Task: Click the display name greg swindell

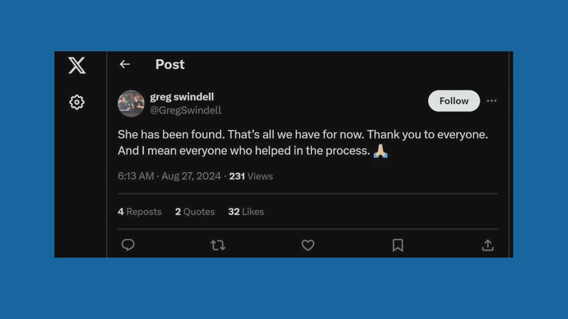Action: [x=182, y=97]
